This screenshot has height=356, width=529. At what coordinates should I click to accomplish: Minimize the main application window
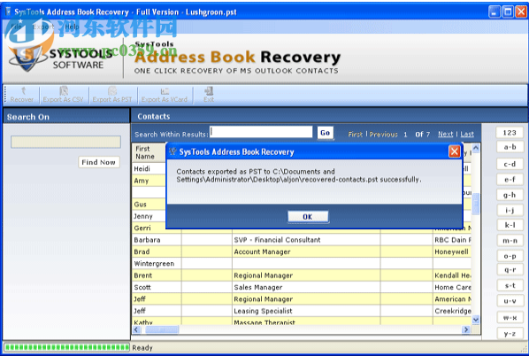coord(494,12)
